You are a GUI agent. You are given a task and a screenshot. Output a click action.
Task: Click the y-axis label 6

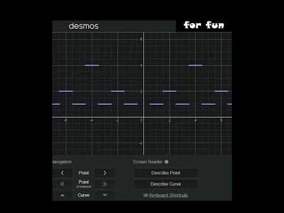click(141, 39)
